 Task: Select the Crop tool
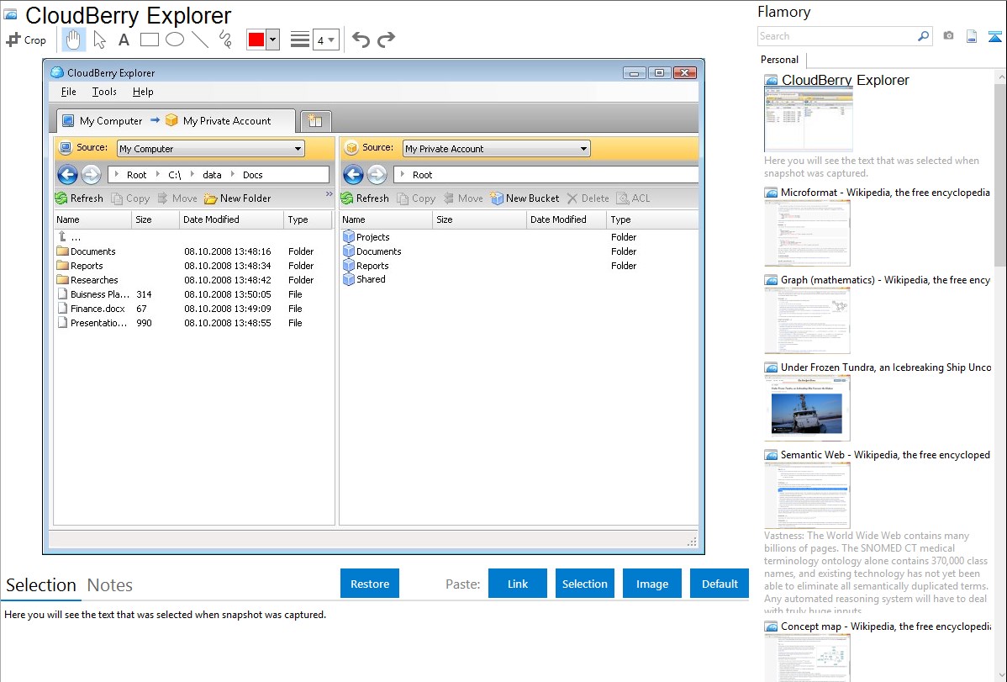(x=26, y=40)
